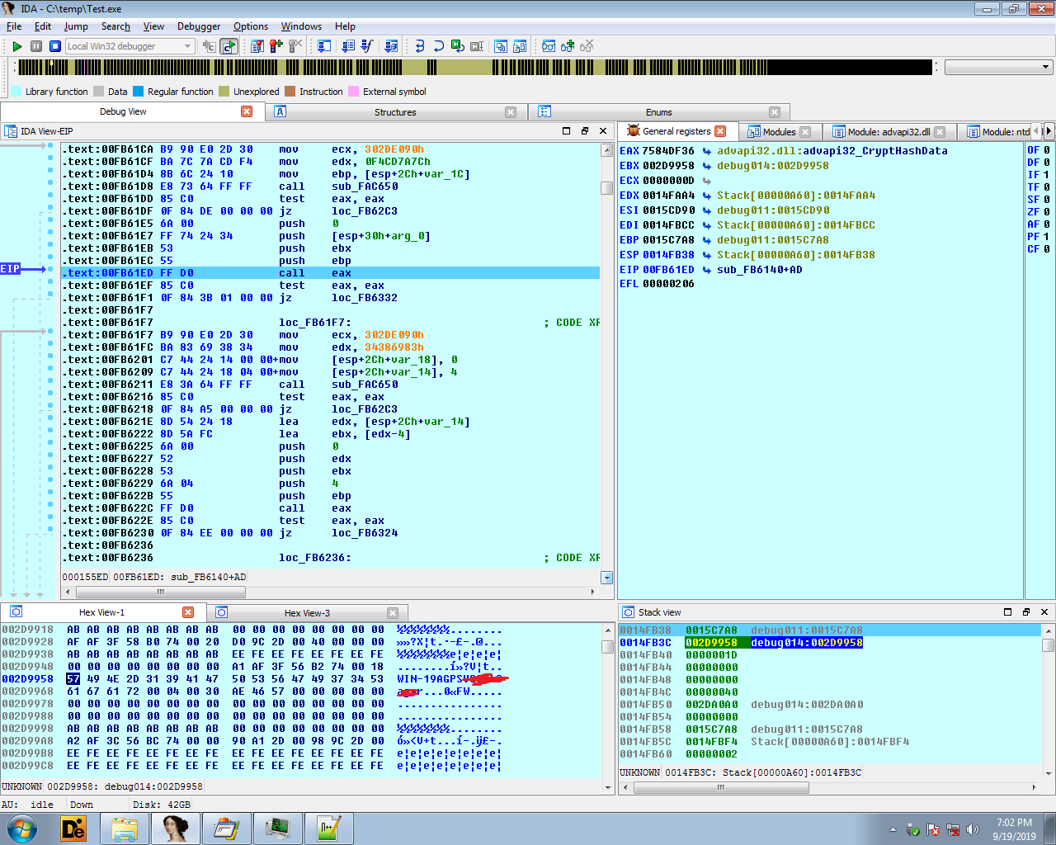Click the Add watch glasses-plus icon
The height and width of the screenshot is (845, 1056).
point(568,46)
